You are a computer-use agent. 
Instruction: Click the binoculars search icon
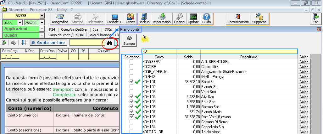[109, 43]
